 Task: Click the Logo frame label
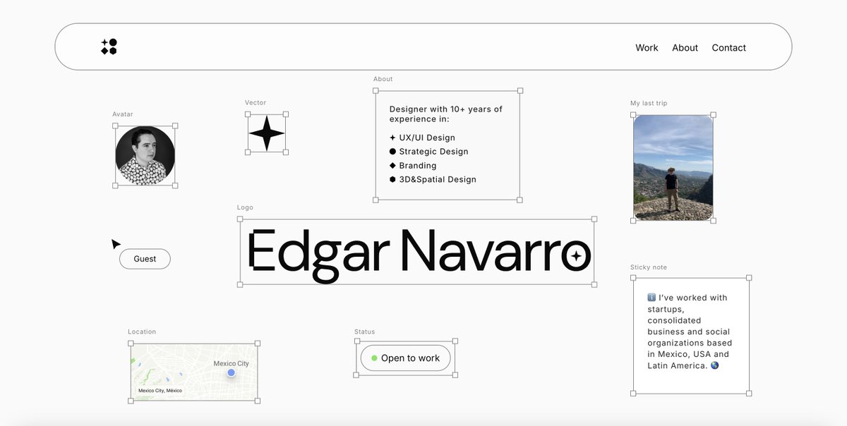click(245, 208)
